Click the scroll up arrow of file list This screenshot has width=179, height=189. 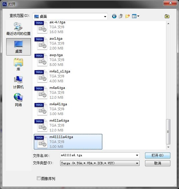tap(168, 24)
